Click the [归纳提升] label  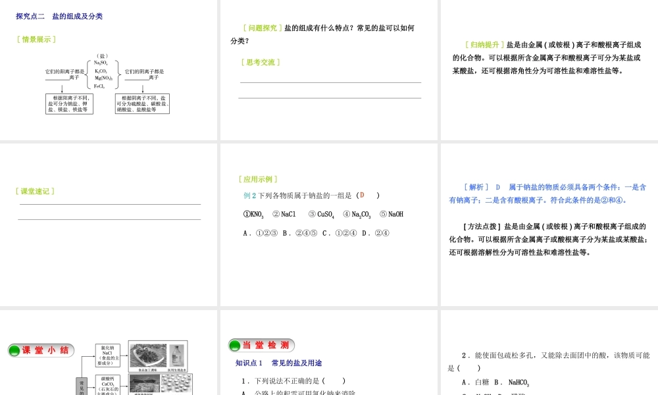(484, 45)
